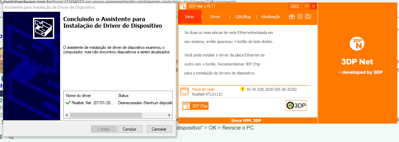Click the ABC language button in 3DP Net
Screen dimensions: 399x142
(x=295, y=6)
